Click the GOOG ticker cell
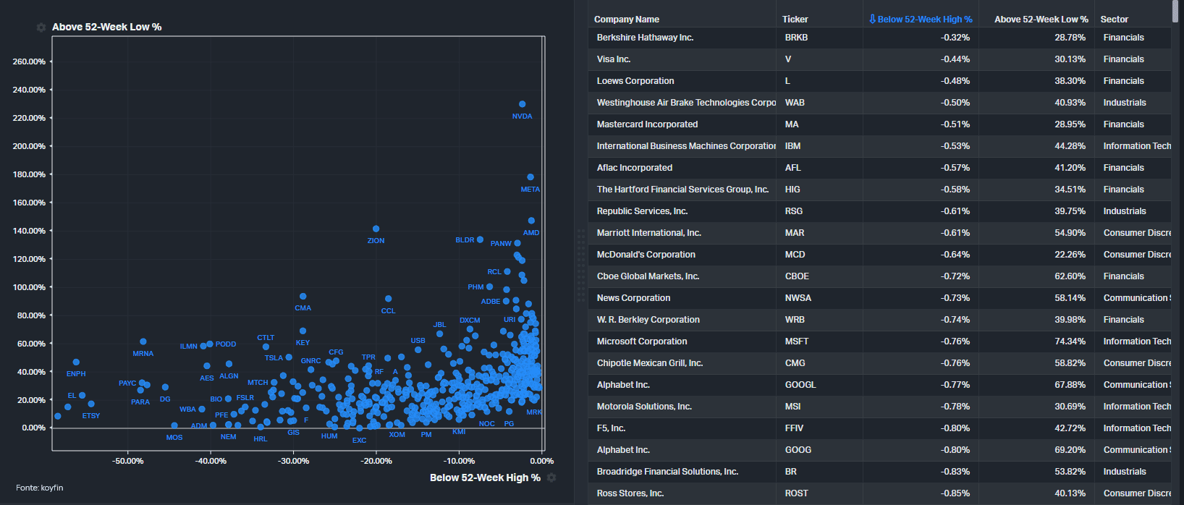 798,450
